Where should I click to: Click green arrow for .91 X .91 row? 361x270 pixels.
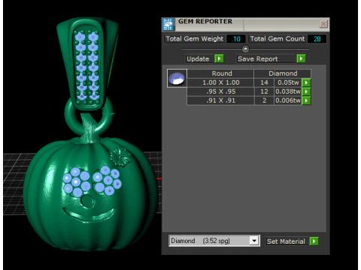[x=306, y=100]
